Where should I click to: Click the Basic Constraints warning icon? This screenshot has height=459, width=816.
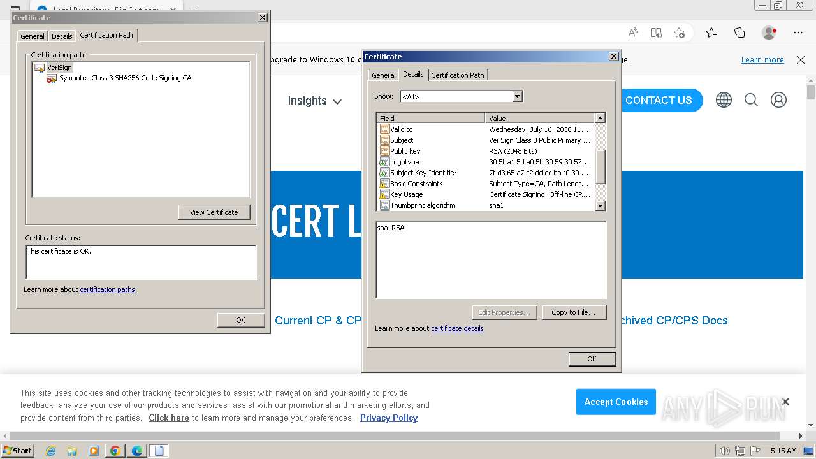click(384, 184)
